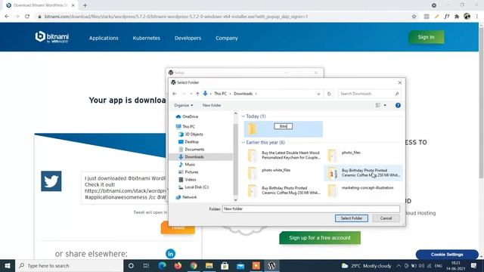Viewport: 484px width, 272px height.
Task: Open Task View on taskbar
Action: [x=146, y=266]
